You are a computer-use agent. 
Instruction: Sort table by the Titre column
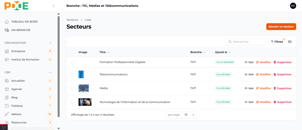point(104,52)
